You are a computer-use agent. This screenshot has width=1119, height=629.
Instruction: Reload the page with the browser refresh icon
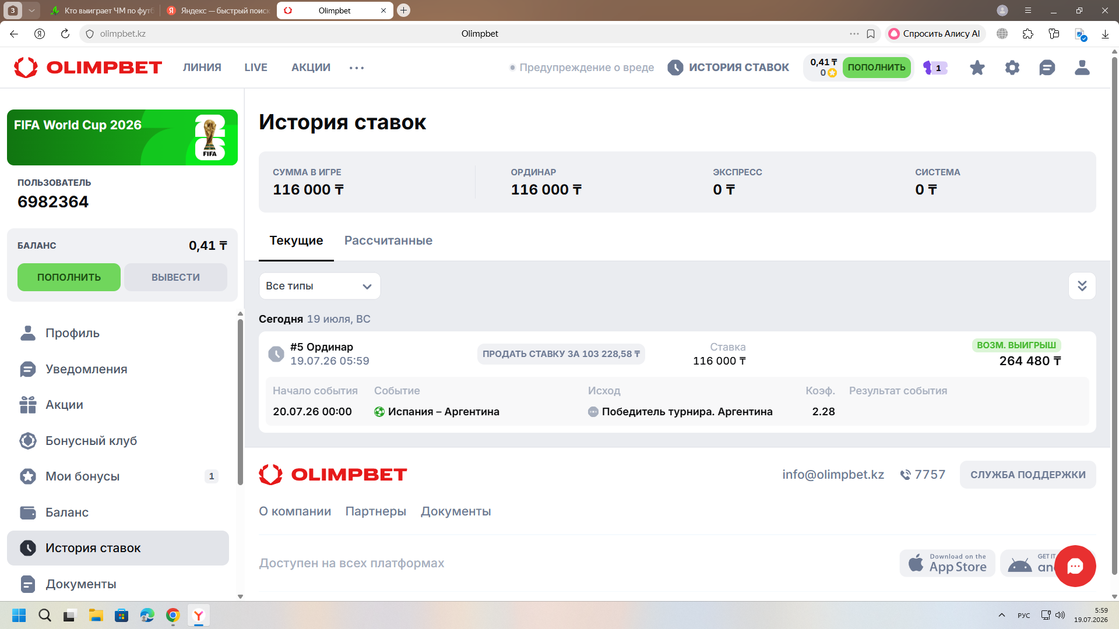click(65, 34)
